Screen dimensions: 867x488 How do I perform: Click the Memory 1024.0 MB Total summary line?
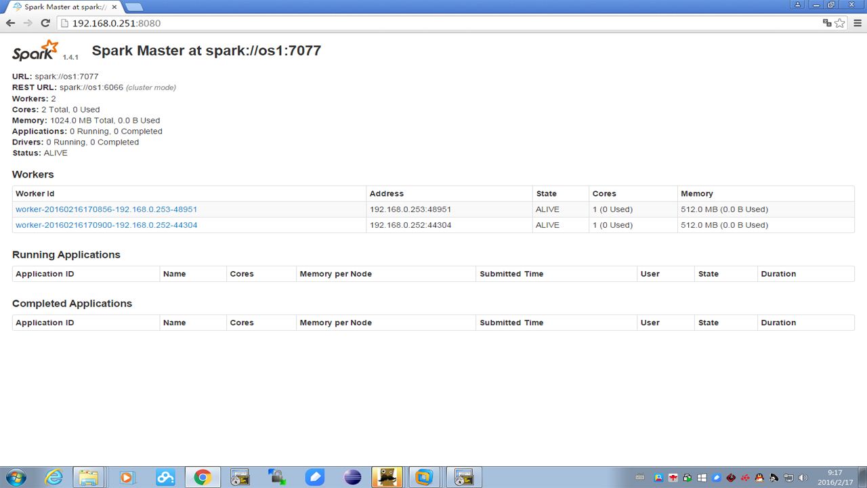click(x=86, y=121)
